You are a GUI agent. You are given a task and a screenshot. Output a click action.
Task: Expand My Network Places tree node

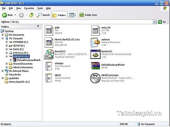(3, 71)
